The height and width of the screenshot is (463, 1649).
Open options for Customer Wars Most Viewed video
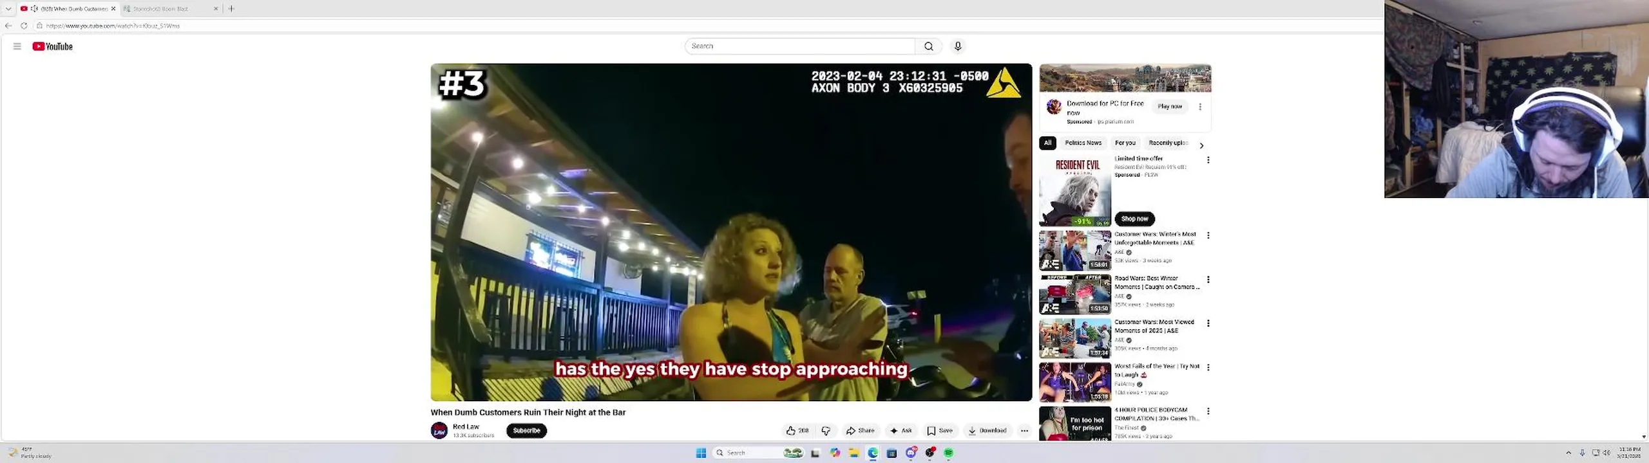[1208, 323]
